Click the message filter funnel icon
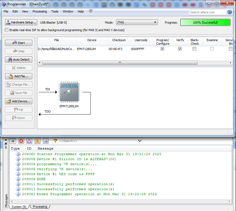Image resolution: width=236 pixels, height=211 pixels. tap(55, 141)
